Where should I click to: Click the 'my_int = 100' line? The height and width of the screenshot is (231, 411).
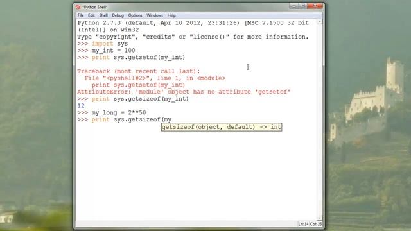106,50
